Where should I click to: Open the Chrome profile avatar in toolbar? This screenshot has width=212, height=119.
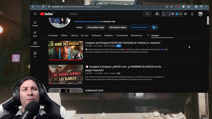[x=201, y=7]
